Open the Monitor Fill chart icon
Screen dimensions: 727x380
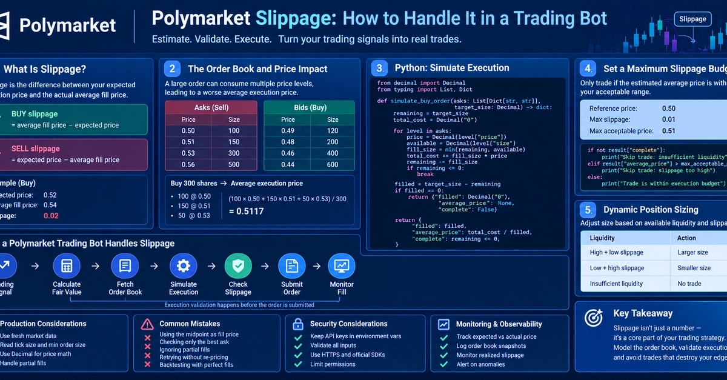(x=342, y=266)
